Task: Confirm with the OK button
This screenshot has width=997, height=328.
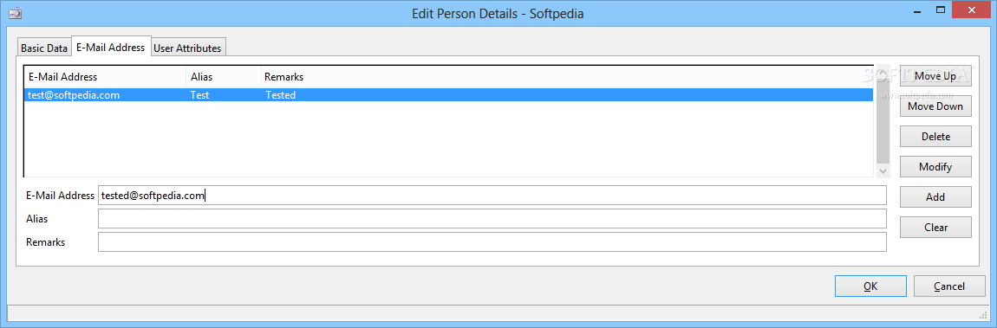Action: pos(870,286)
